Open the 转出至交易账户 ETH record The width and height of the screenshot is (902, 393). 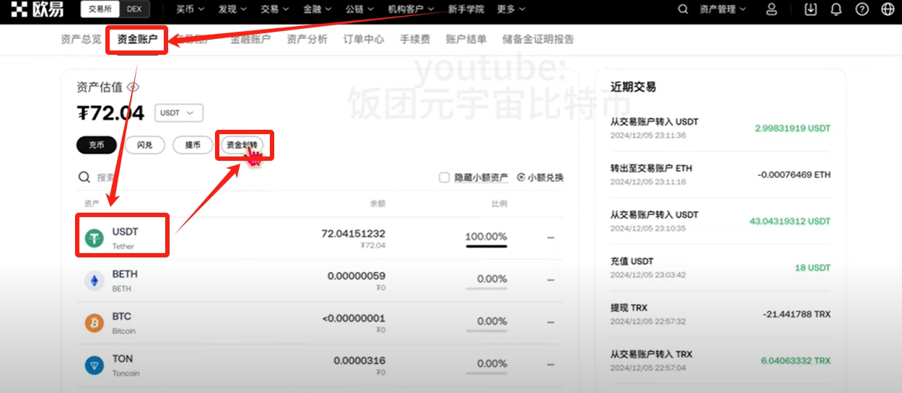pyautogui.click(x=720, y=175)
